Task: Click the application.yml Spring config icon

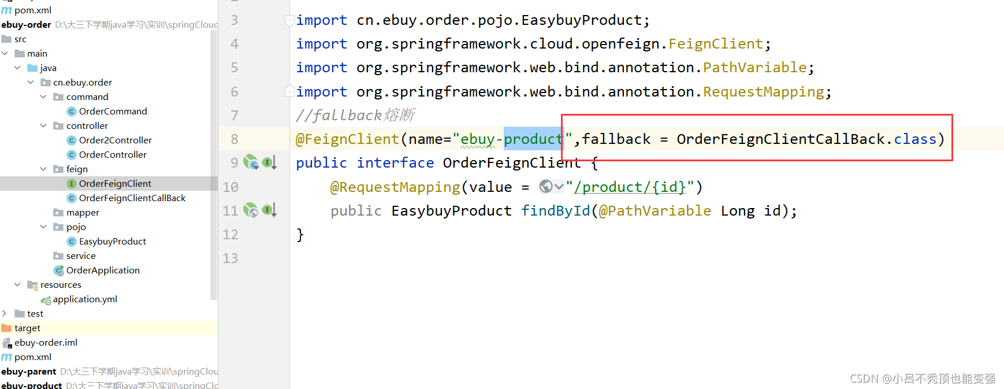Action: 46,299
